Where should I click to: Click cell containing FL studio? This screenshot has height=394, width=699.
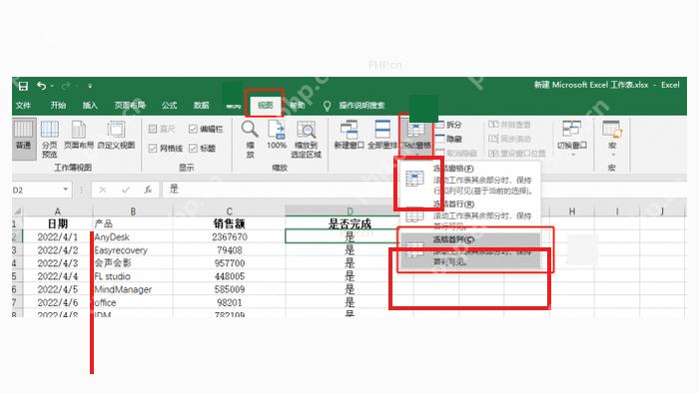(x=133, y=276)
